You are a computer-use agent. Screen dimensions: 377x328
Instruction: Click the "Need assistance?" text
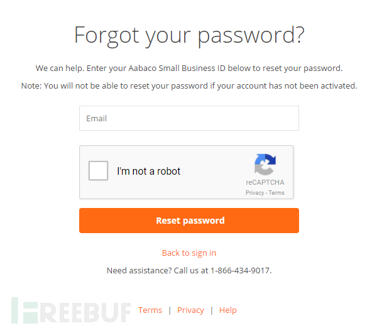(139, 271)
